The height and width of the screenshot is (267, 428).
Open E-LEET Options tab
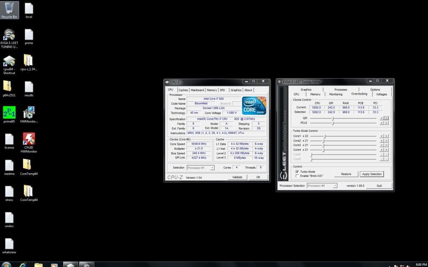tap(375, 90)
